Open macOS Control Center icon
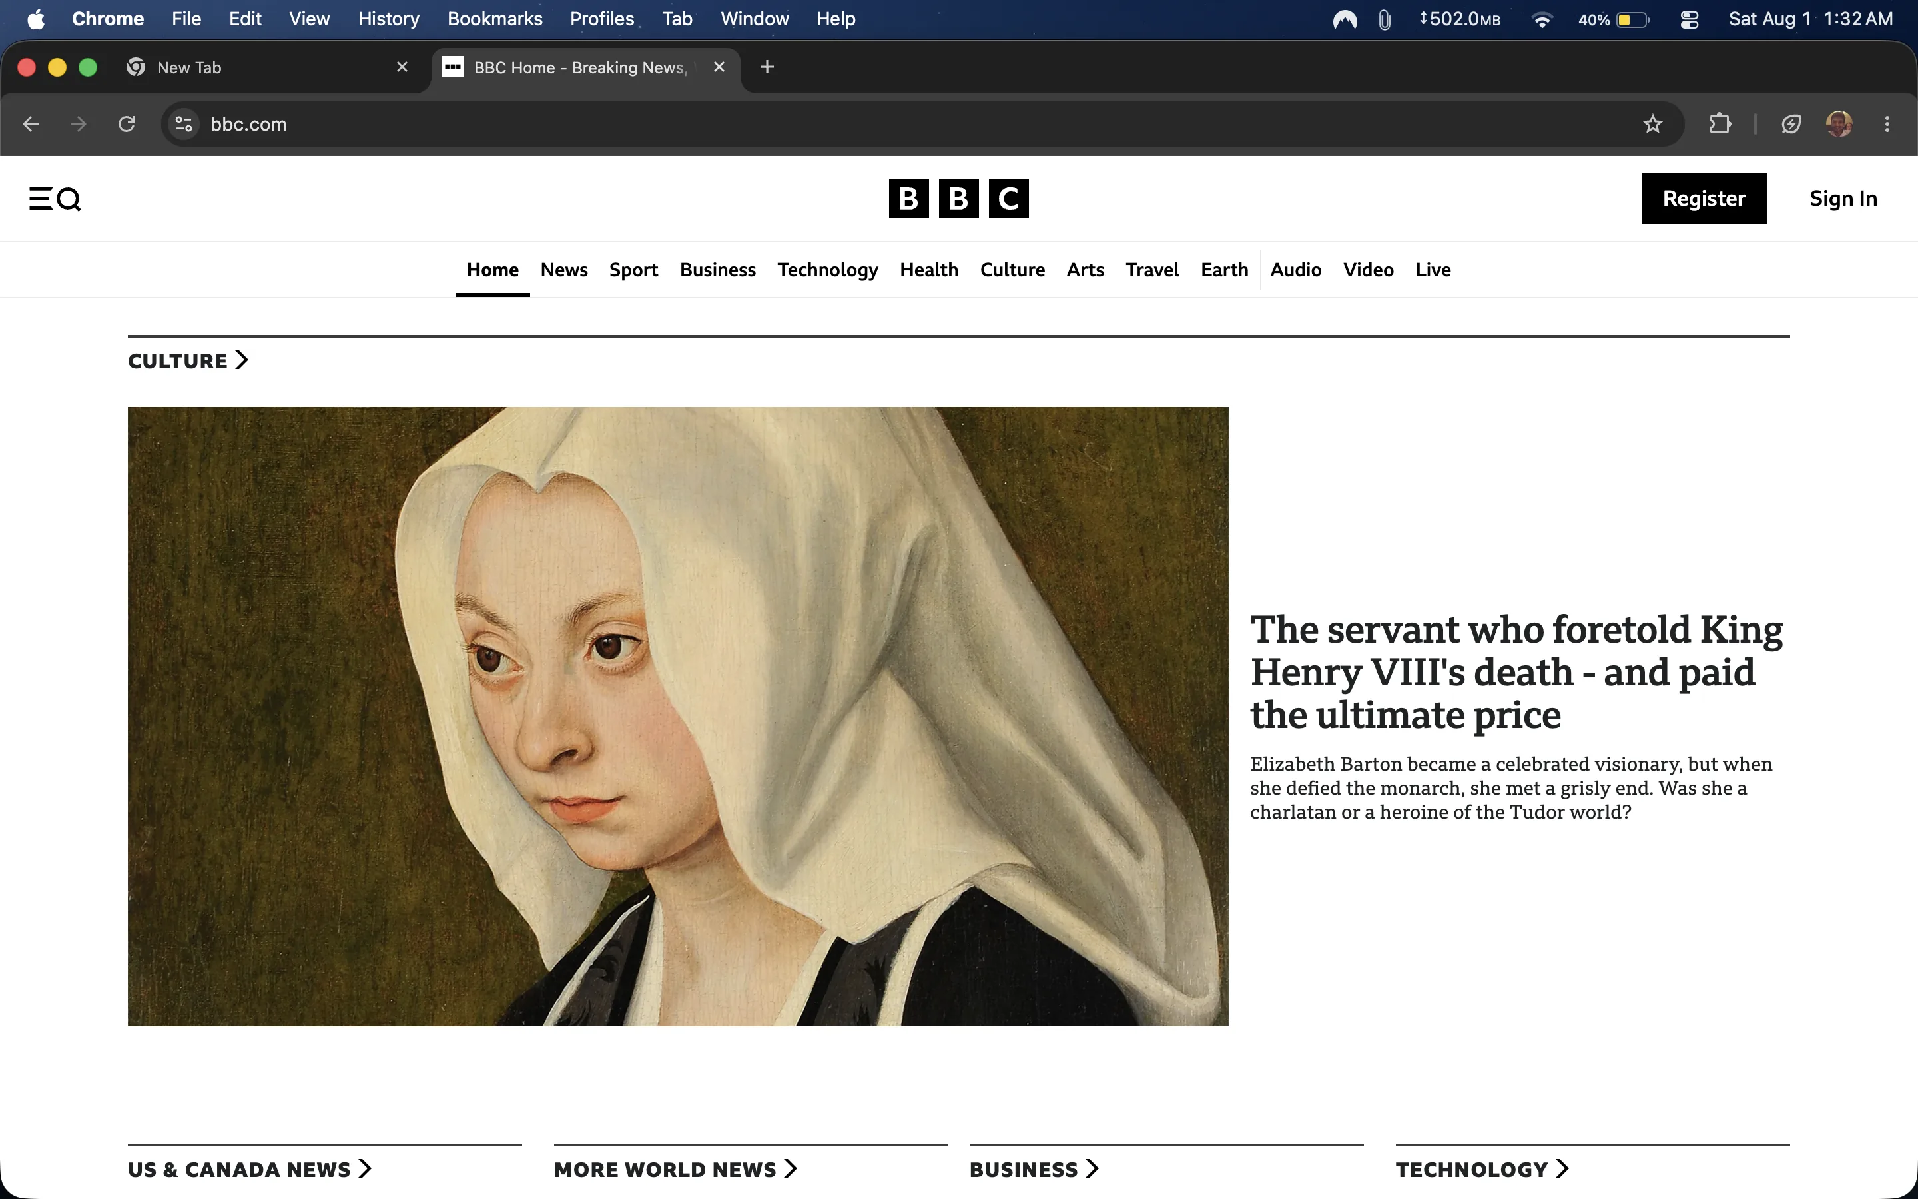This screenshot has width=1918, height=1199. pos(1689,19)
